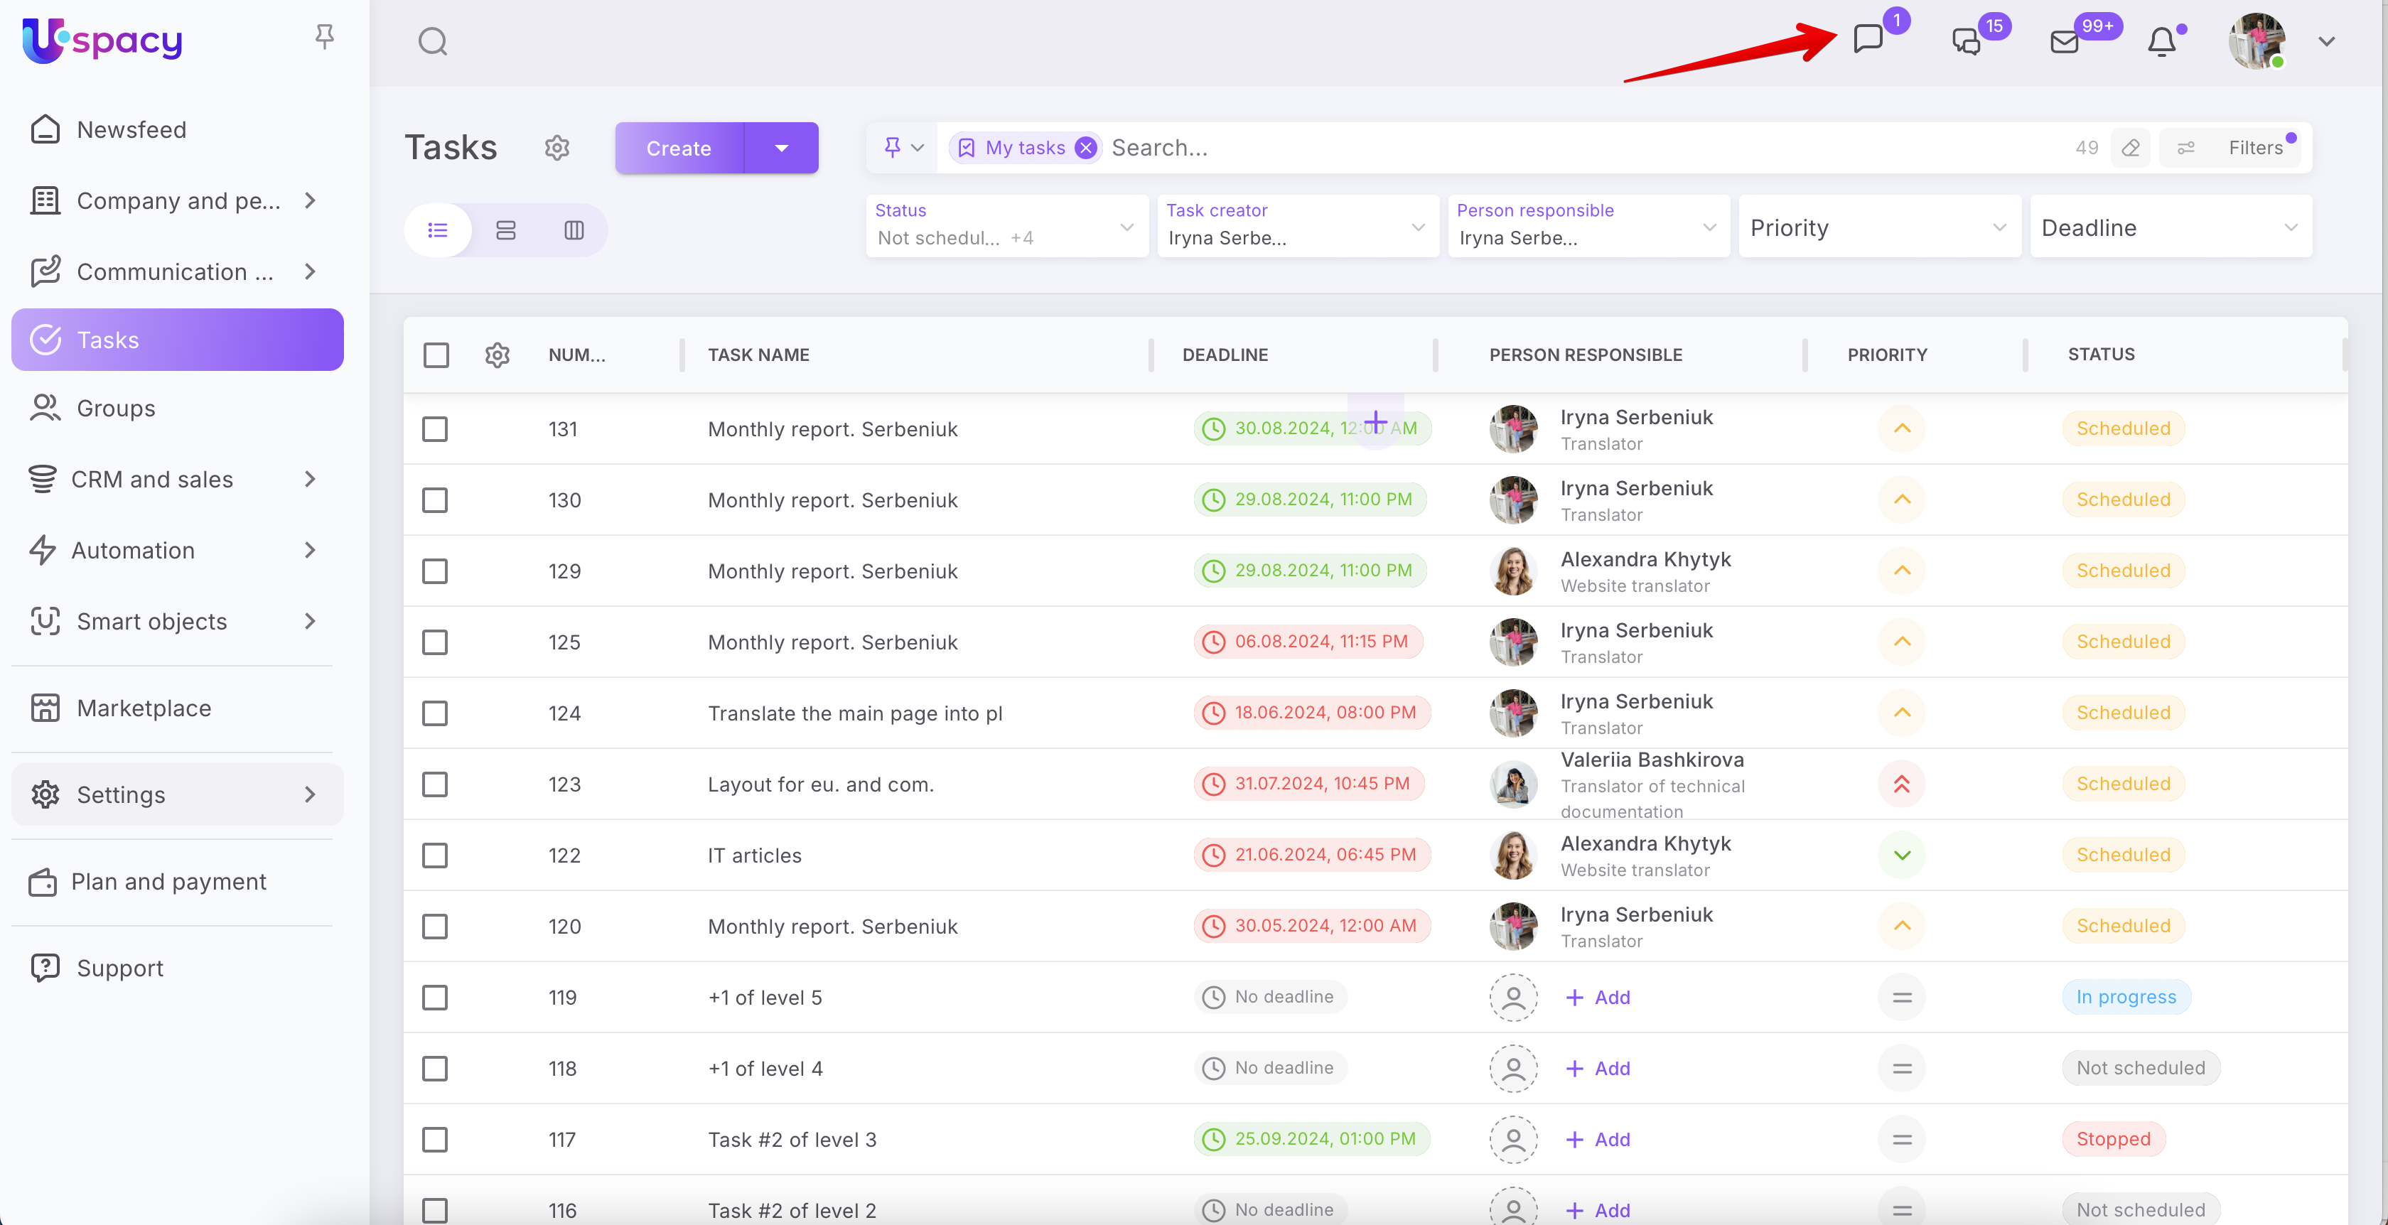Viewport: 2388px width, 1225px height.
Task: Expand the Deadline filter dropdown
Action: click(x=2169, y=228)
